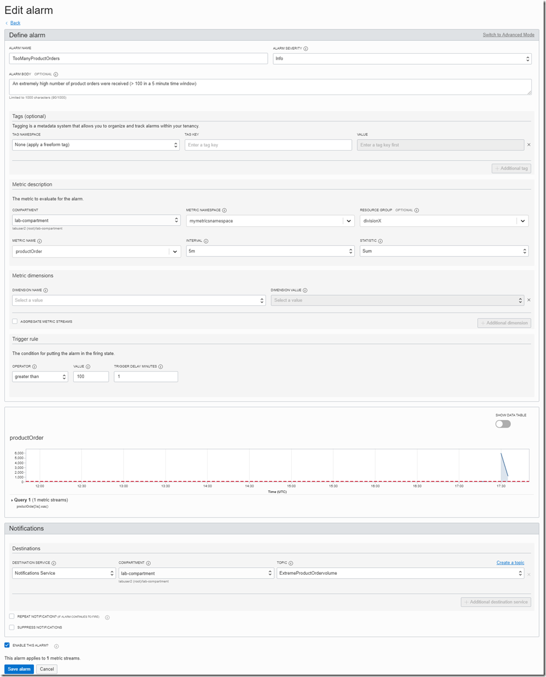Click the Topic help icon
Viewport: 546px width, 677px height.
click(291, 563)
